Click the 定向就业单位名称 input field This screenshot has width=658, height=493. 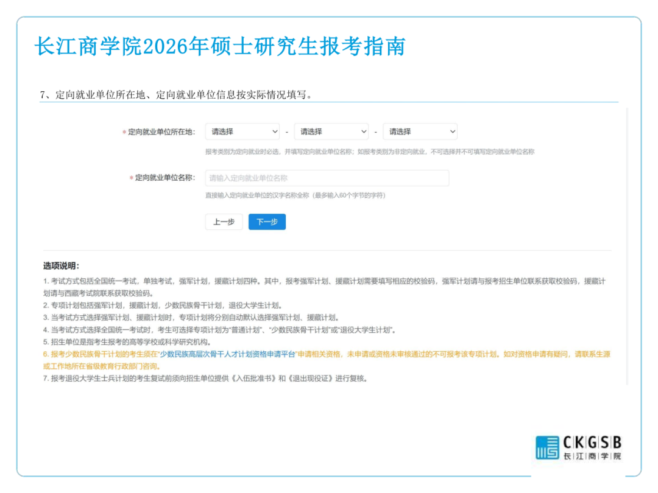[x=327, y=178]
